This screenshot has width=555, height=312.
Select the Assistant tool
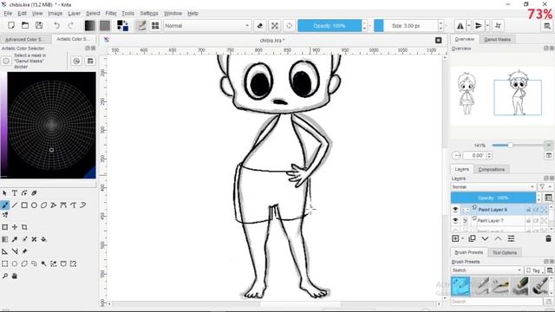click(x=5, y=251)
